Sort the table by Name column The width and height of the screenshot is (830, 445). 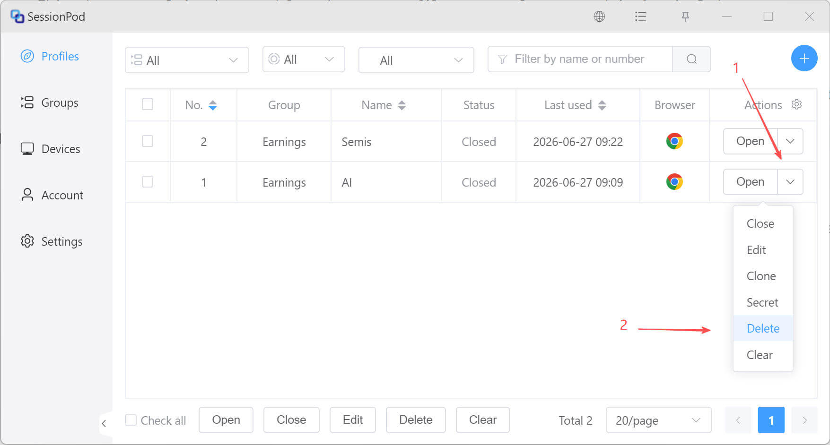[402, 105]
